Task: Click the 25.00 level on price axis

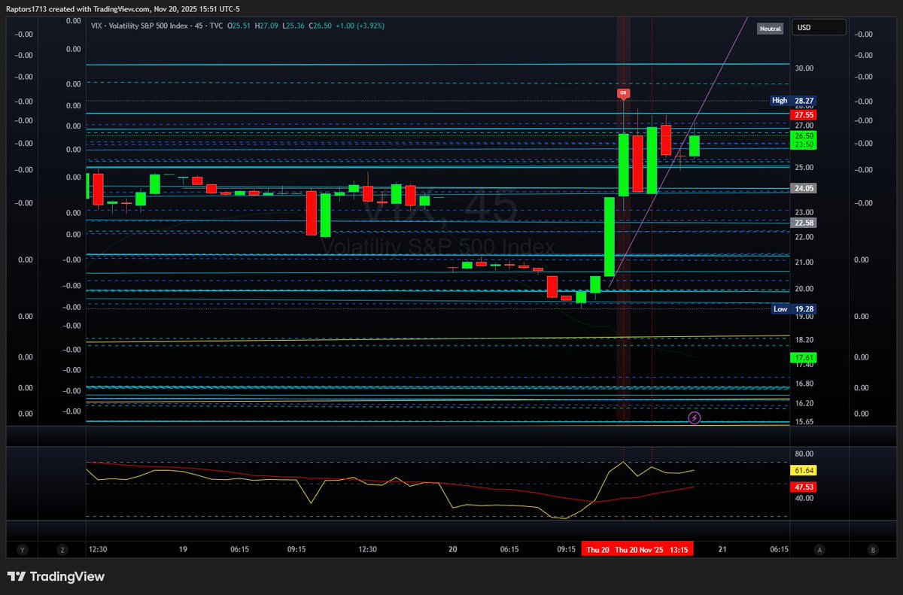Action: [804, 167]
